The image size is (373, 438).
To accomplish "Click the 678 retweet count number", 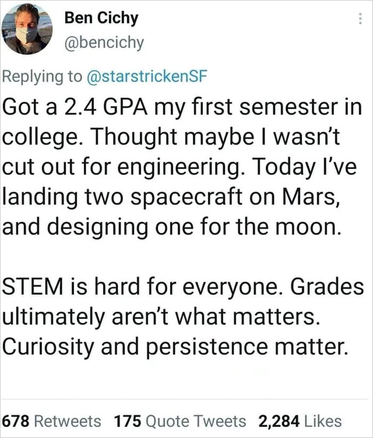I will click(x=17, y=421).
